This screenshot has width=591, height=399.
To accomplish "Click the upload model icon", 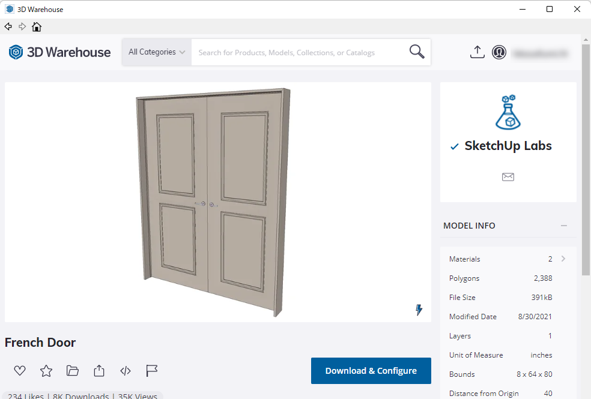I will [x=477, y=52].
